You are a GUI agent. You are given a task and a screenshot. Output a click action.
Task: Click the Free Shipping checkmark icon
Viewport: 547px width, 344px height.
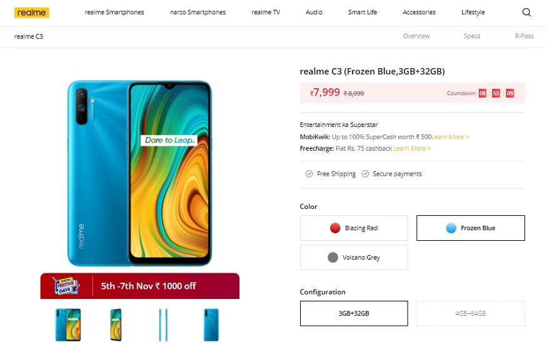point(309,174)
